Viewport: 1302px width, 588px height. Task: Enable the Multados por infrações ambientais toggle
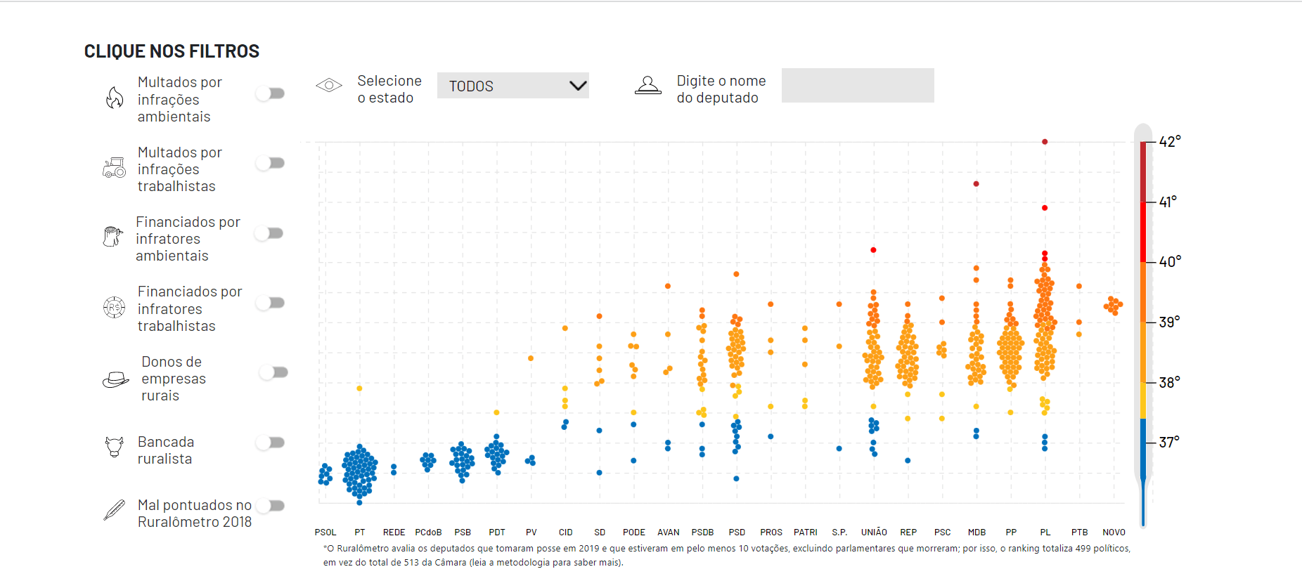tap(271, 93)
